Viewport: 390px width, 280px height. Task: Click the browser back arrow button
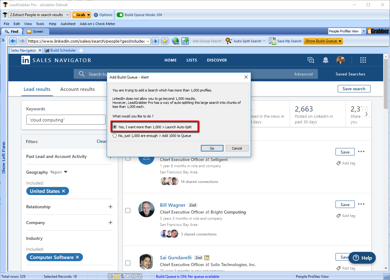tap(13, 41)
